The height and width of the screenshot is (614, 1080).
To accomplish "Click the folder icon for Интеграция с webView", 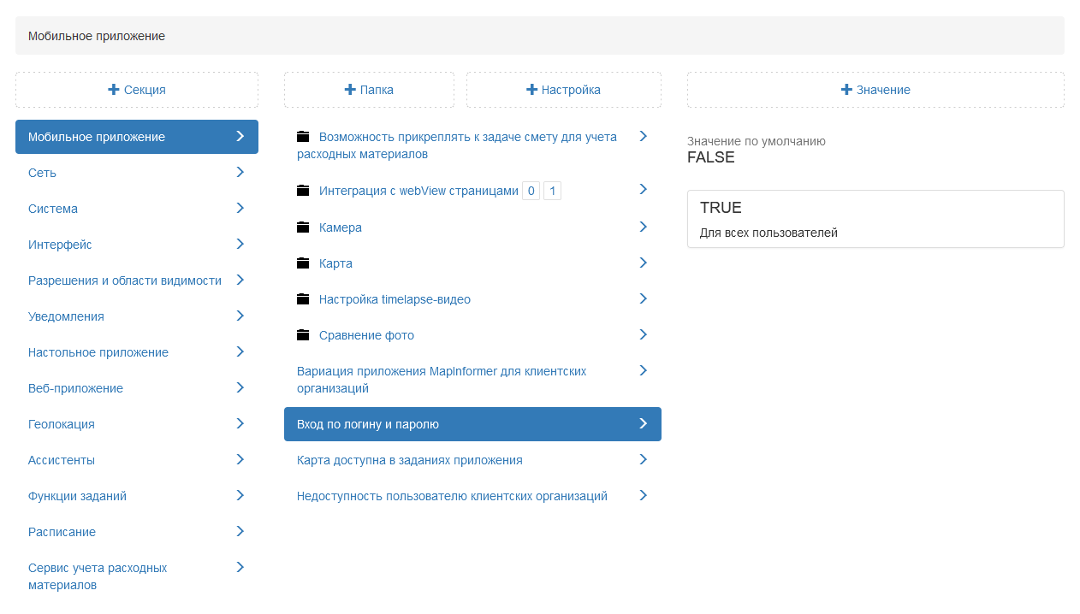I will click(303, 192).
